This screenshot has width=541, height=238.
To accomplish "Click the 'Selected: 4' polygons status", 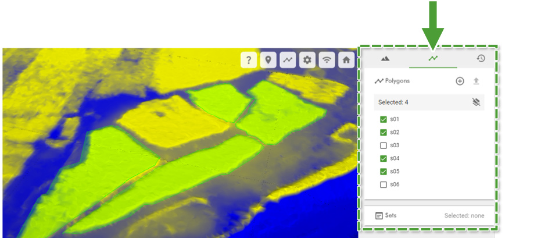I will [393, 102].
